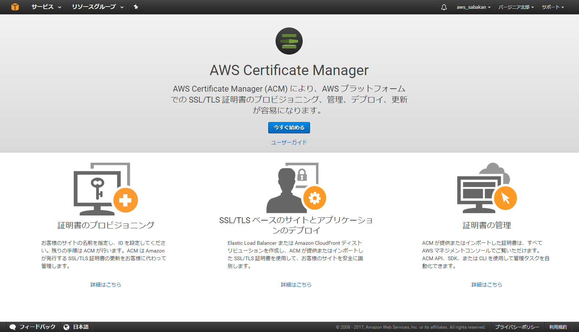The image size is (579, 332).
Task: Open 詳細はこちら under 証明書の管理
Action: [x=487, y=285]
